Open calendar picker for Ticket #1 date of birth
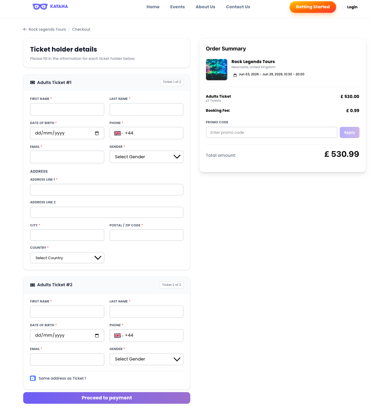Image resolution: width=371 pixels, height=416 pixels. (x=97, y=133)
